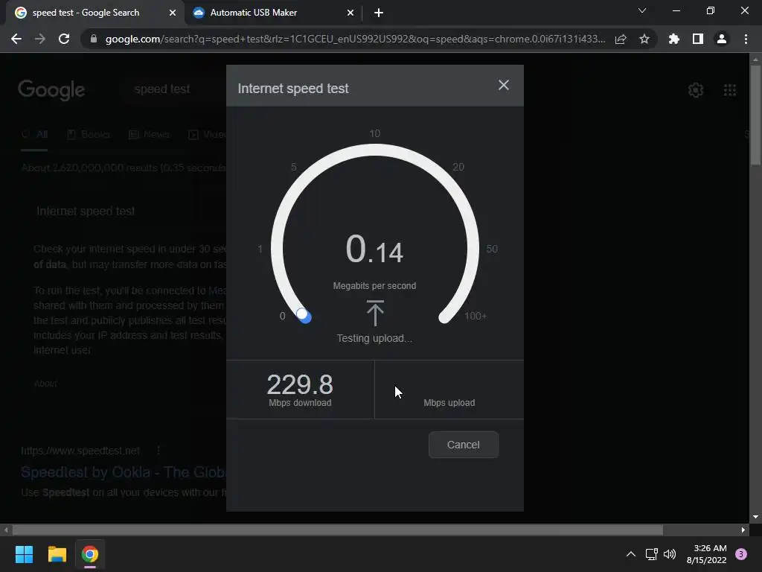The height and width of the screenshot is (572, 762).
Task: Select the Books search tab
Action: pos(89,134)
